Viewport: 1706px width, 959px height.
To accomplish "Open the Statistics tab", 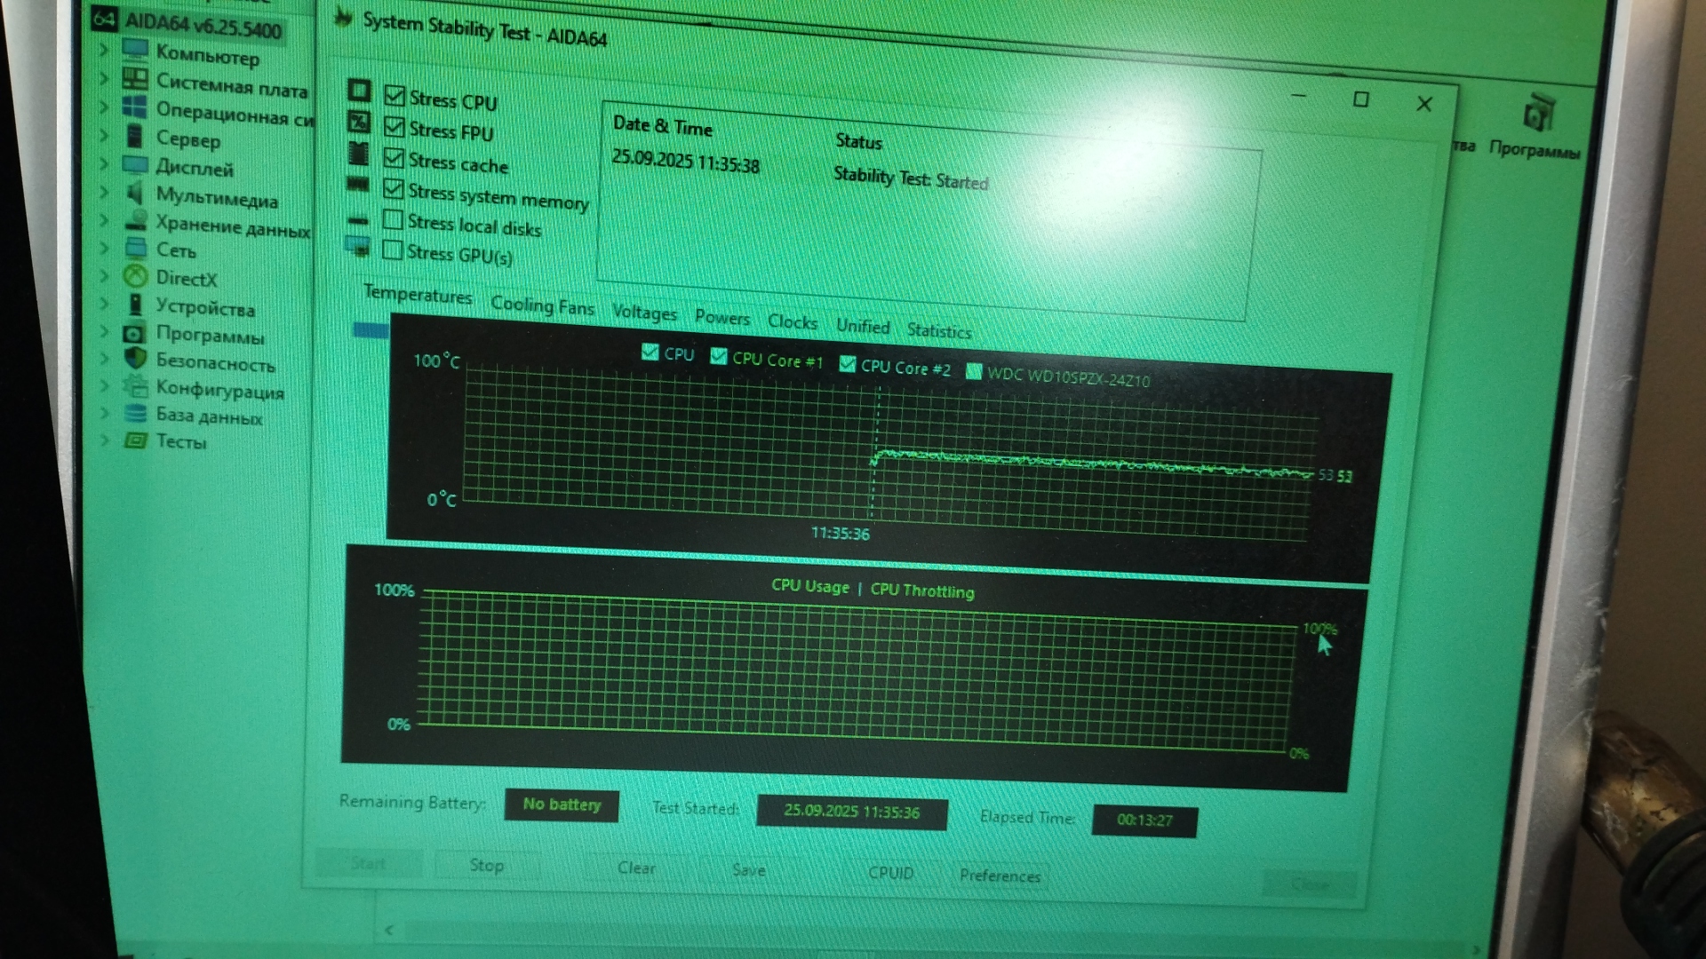I will (938, 331).
